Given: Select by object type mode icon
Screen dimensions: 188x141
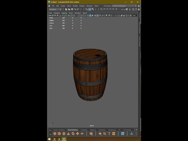Looking at the screenshot, I should pyautogui.click(x=90, y=9).
